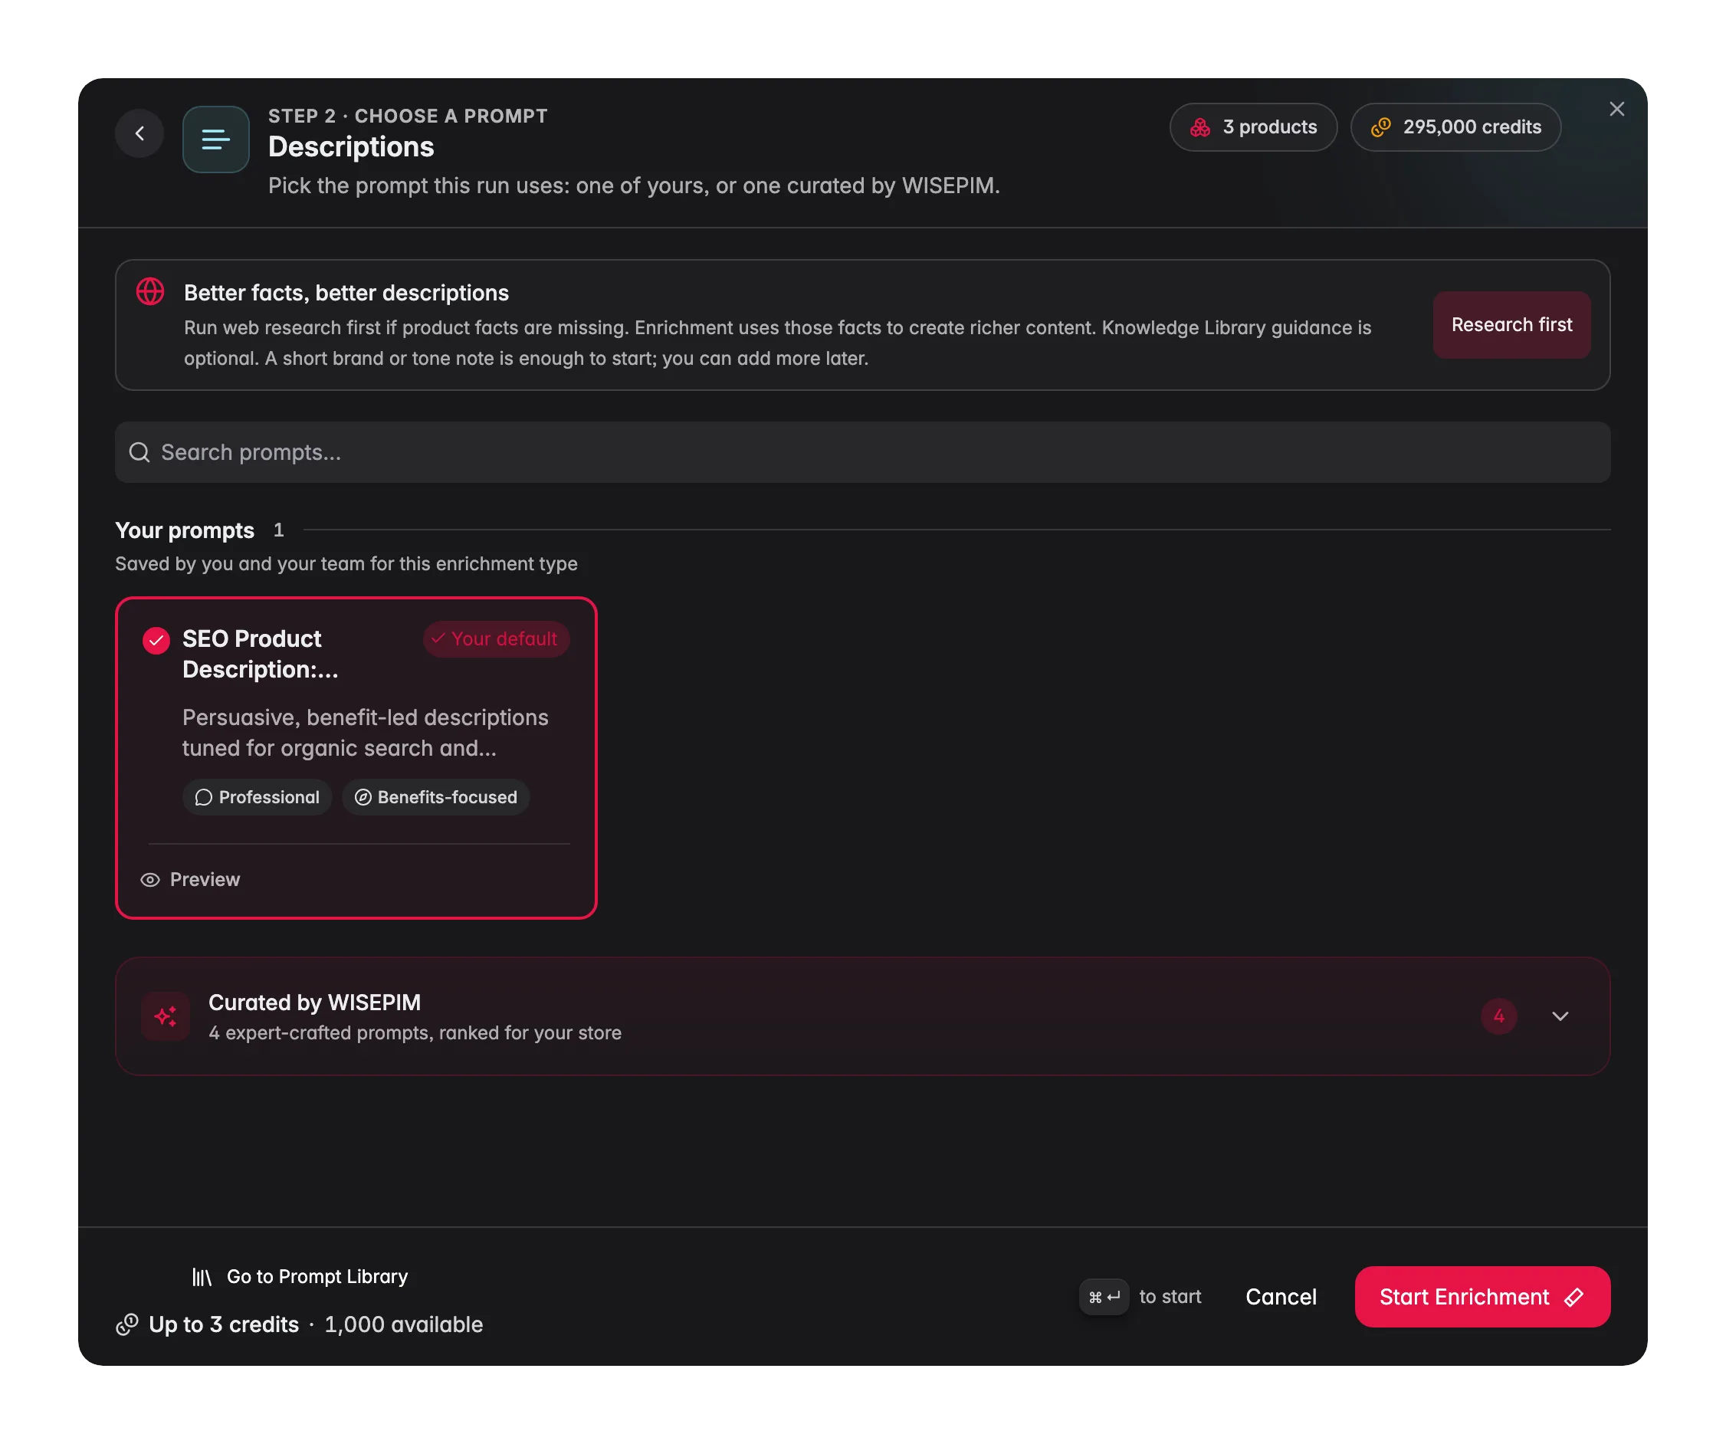1726x1444 pixels.
Task: Click the library books icon
Action: [202, 1276]
